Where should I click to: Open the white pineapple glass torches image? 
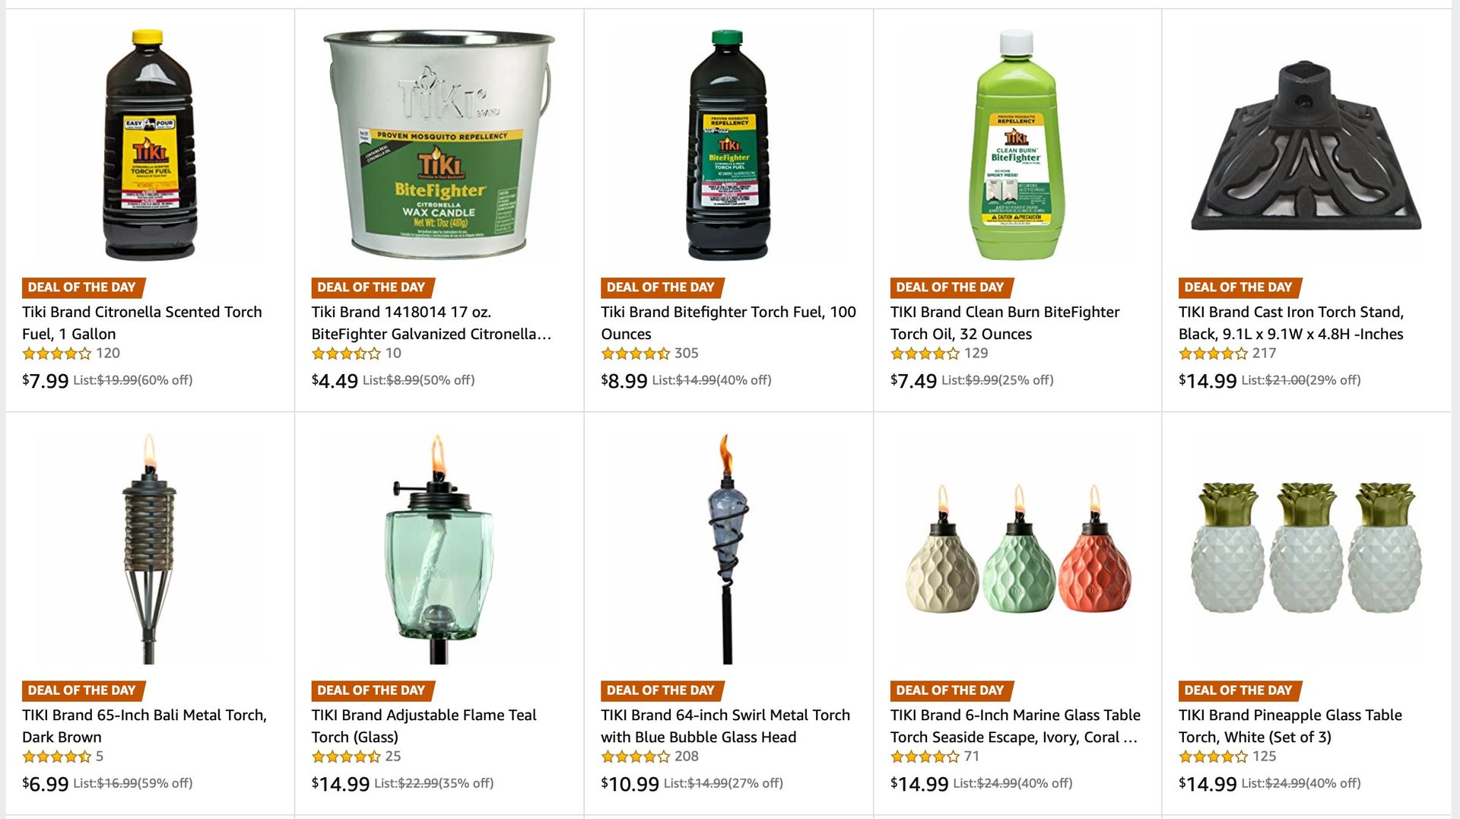[x=1306, y=548]
